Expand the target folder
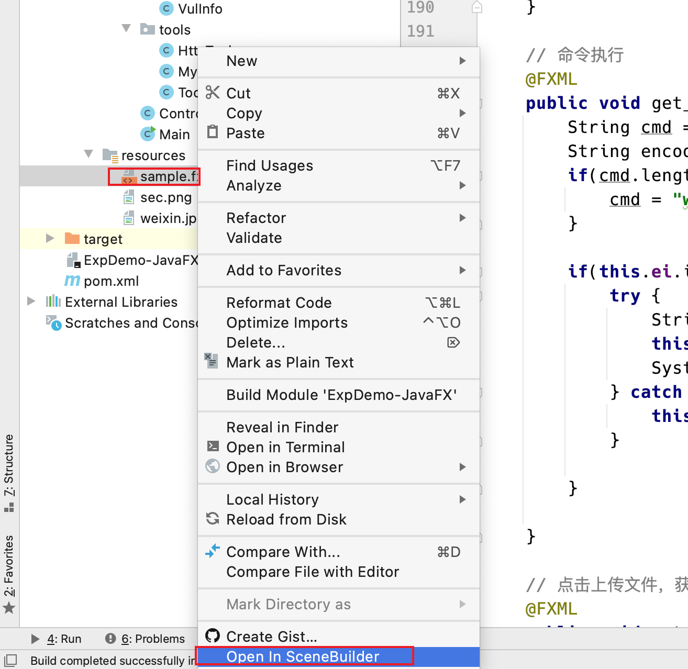Image resolution: width=688 pixels, height=669 pixels. click(x=50, y=238)
